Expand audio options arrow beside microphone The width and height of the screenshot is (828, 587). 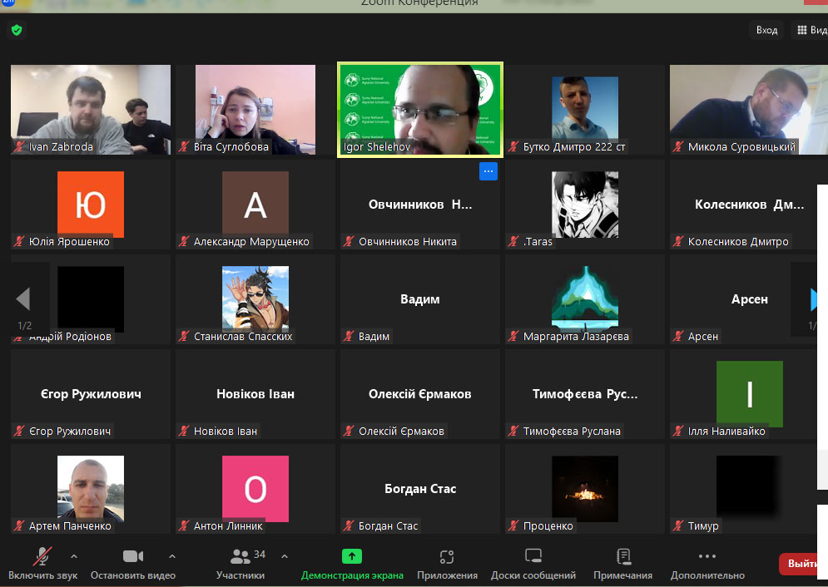pyautogui.click(x=74, y=556)
